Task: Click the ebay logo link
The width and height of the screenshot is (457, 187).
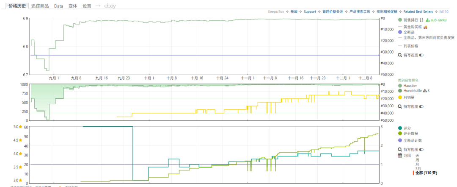Action: coord(110,6)
